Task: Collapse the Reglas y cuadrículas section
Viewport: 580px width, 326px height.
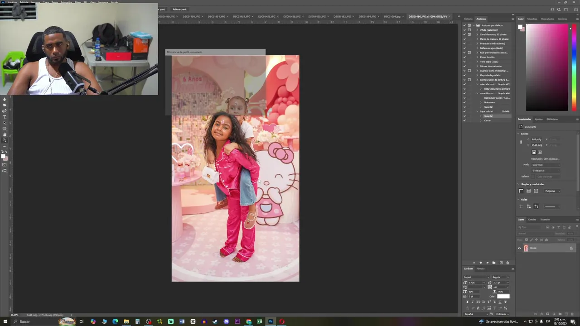Action: point(519,184)
